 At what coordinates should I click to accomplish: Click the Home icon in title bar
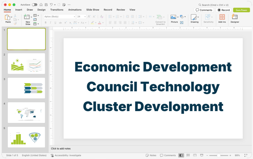[41, 5]
